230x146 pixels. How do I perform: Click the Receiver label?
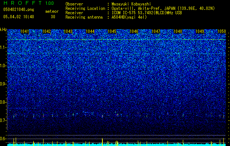[x=74, y=13]
